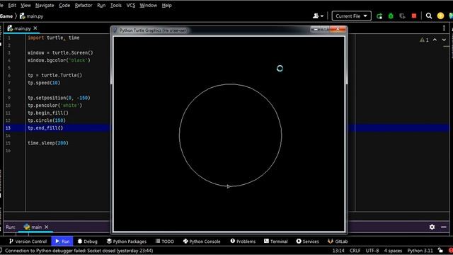Open the Navigate menu
This screenshot has height=255, width=453.
45,5
